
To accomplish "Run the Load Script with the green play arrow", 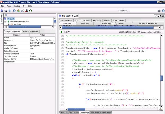I will point(61,32).
